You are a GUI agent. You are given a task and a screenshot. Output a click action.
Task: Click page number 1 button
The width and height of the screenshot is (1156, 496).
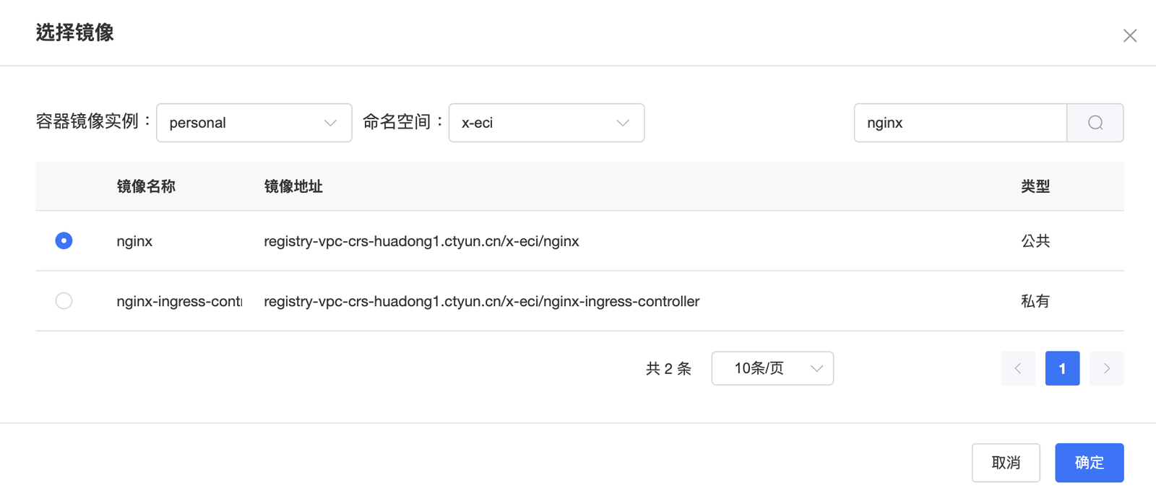(x=1062, y=368)
